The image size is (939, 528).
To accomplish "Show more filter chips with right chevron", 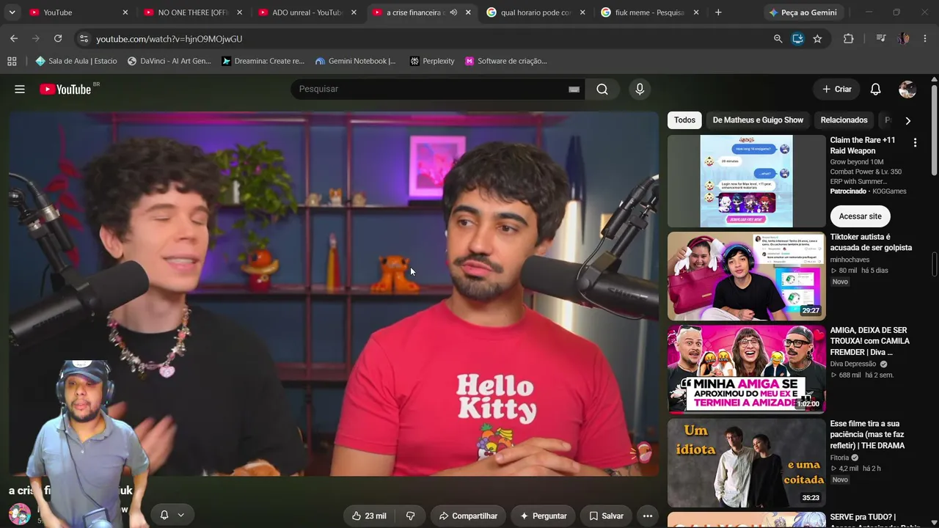I will pyautogui.click(x=907, y=120).
